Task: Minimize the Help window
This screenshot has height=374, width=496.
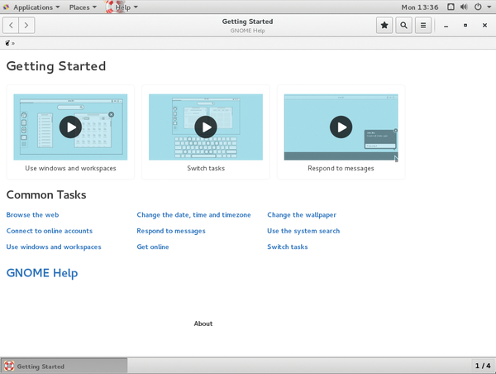Action: pos(446,26)
